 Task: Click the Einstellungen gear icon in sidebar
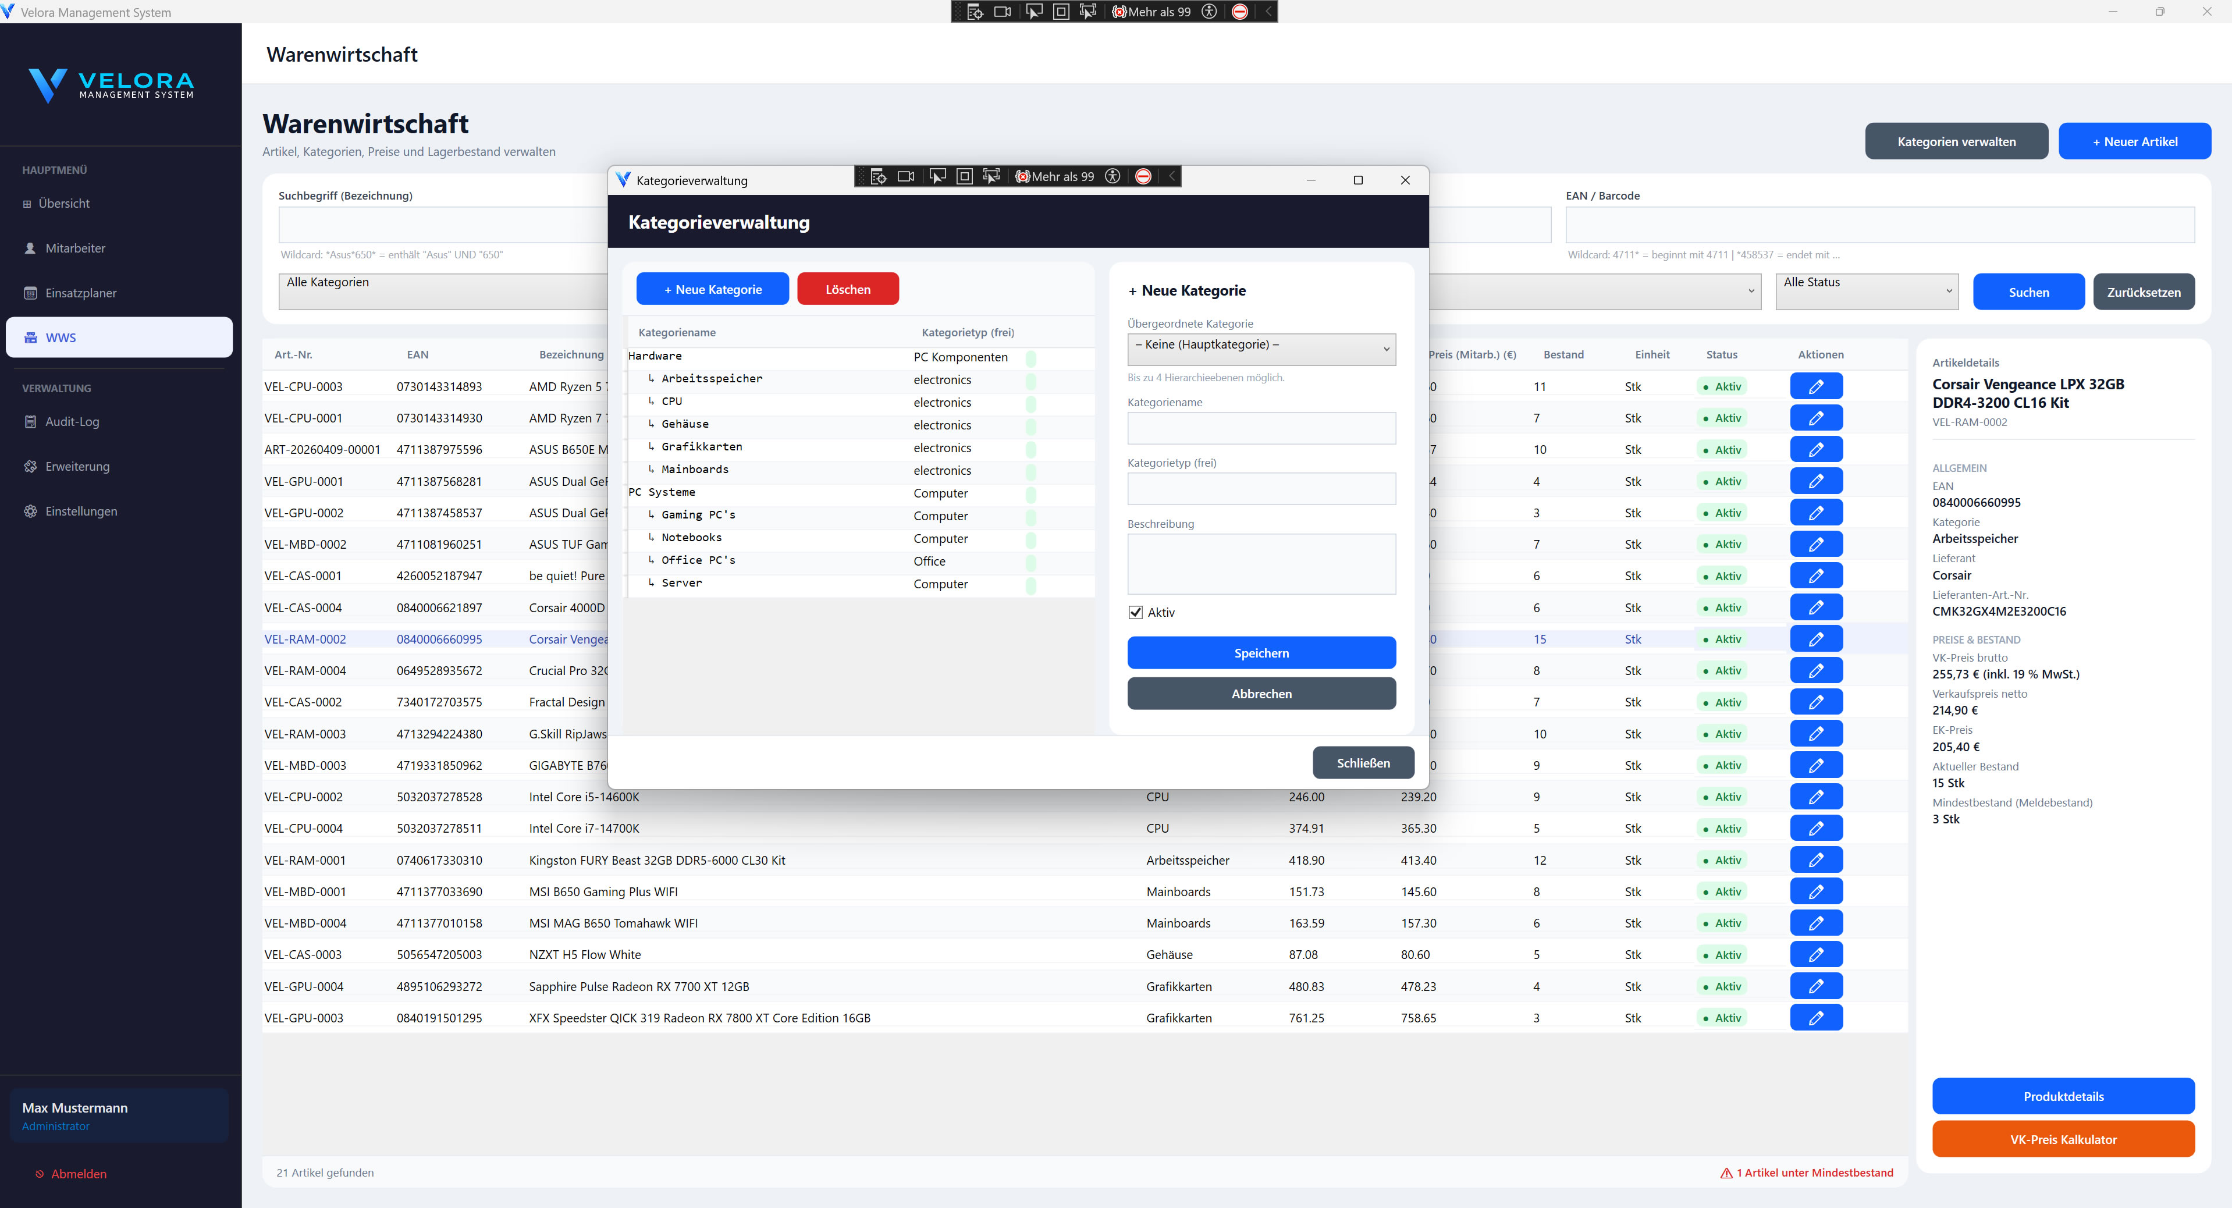pyautogui.click(x=30, y=511)
